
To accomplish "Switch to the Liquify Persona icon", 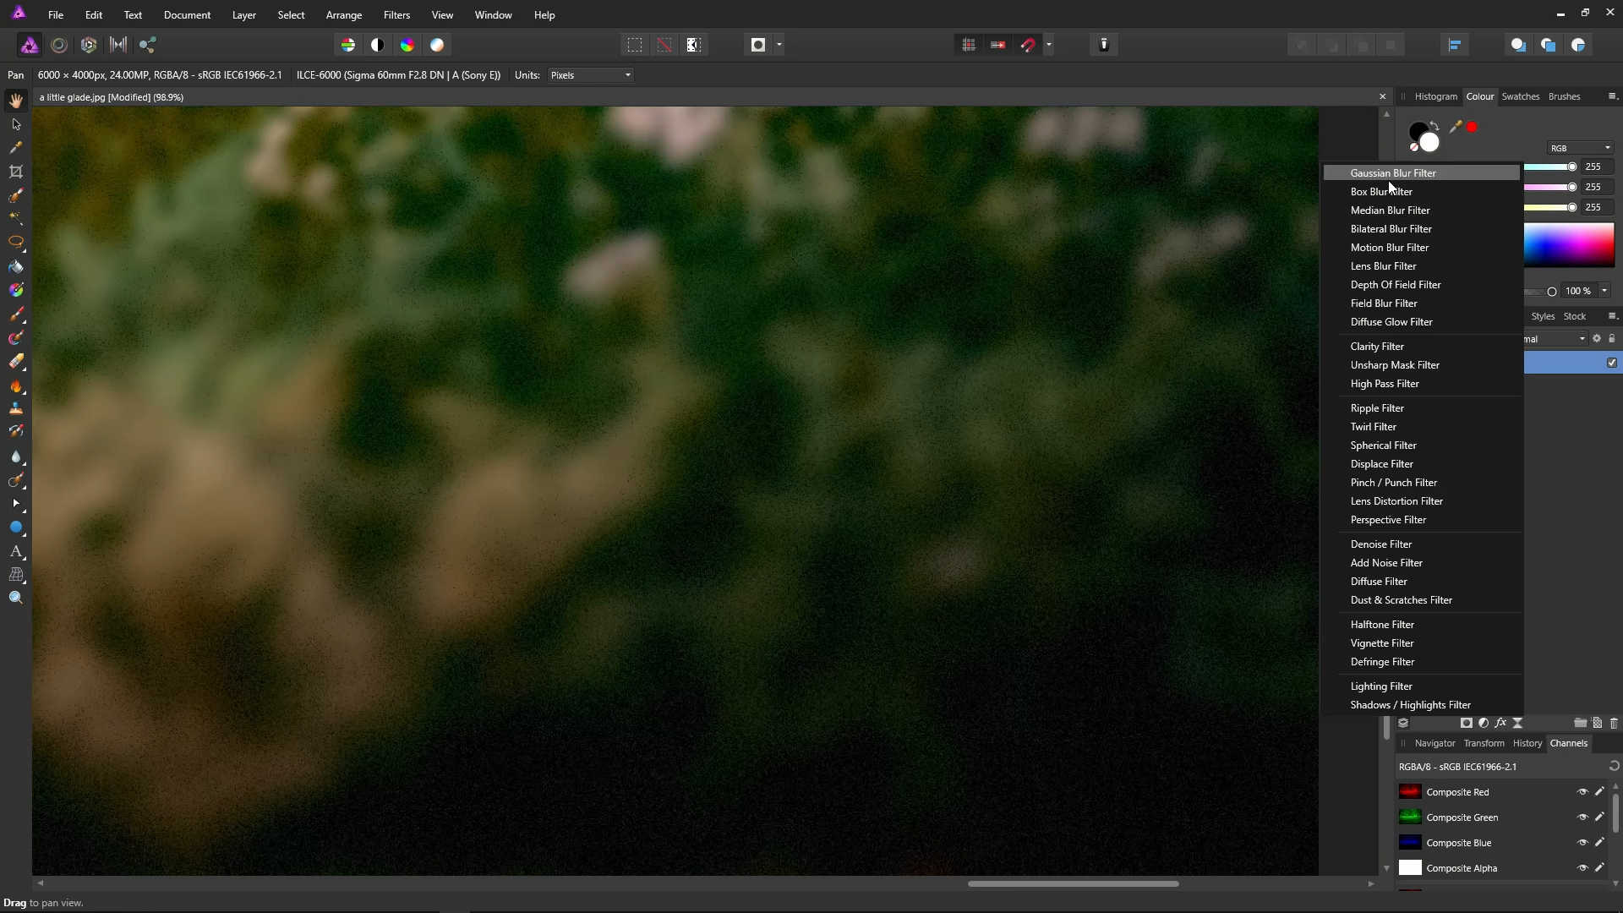I will point(59,45).
